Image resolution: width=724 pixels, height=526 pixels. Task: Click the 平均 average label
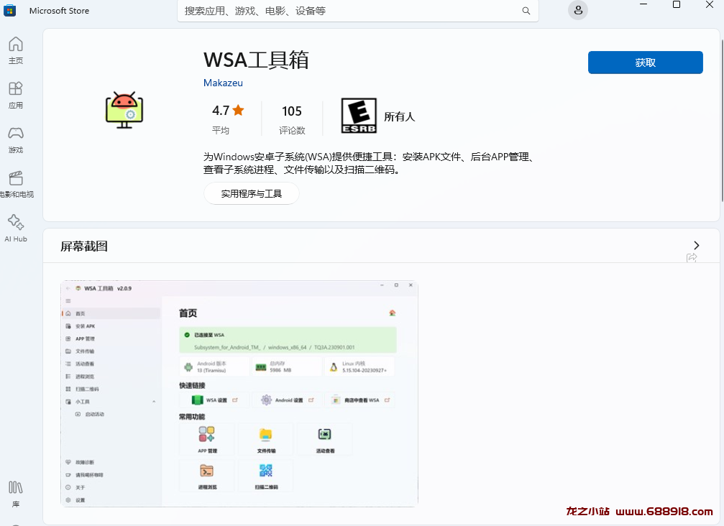click(221, 131)
